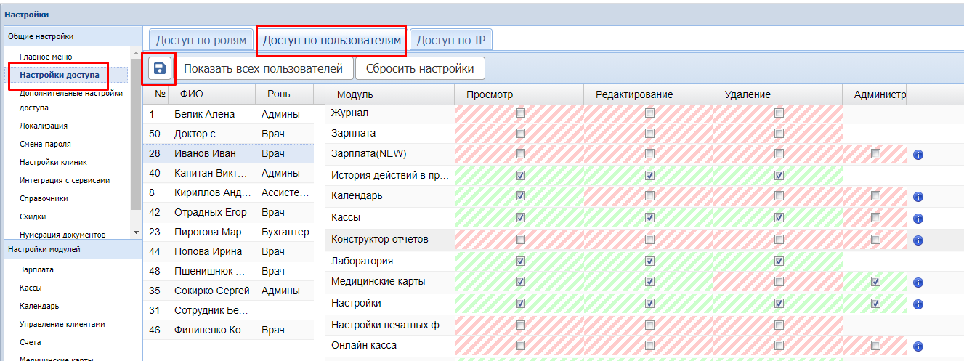Open Локализация in the left sidebar

click(44, 126)
